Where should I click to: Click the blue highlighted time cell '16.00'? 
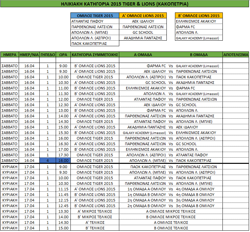[63, 161]
